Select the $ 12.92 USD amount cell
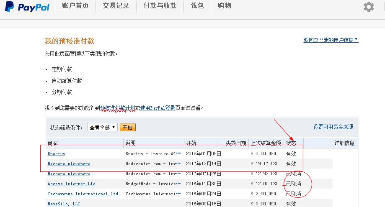The height and width of the screenshot is (207, 385). [x=264, y=174]
